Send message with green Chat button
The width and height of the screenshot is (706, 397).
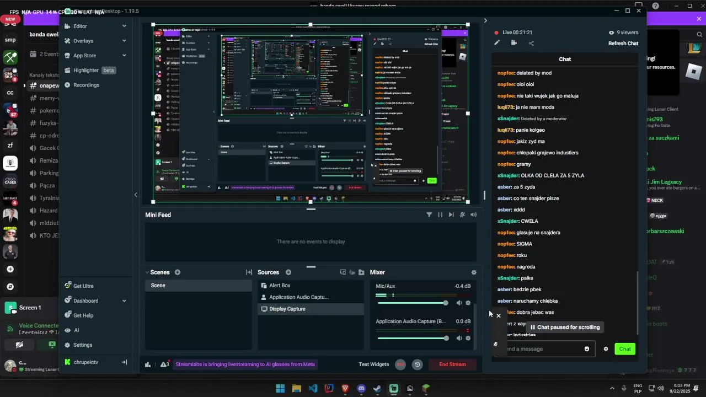[625, 349]
